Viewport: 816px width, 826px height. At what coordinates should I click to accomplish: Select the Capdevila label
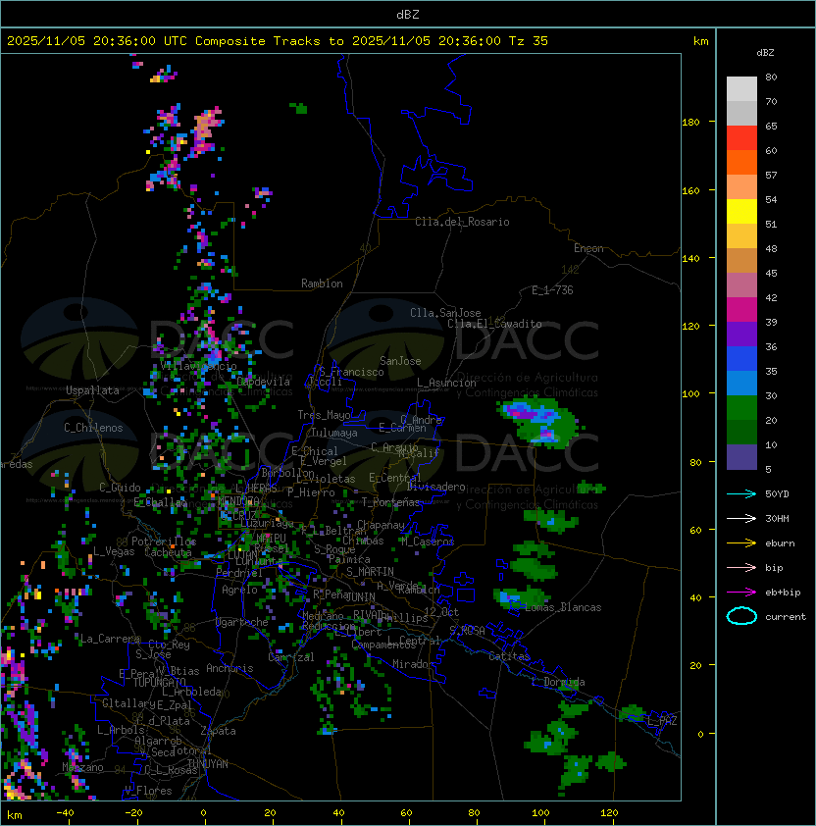[264, 382]
